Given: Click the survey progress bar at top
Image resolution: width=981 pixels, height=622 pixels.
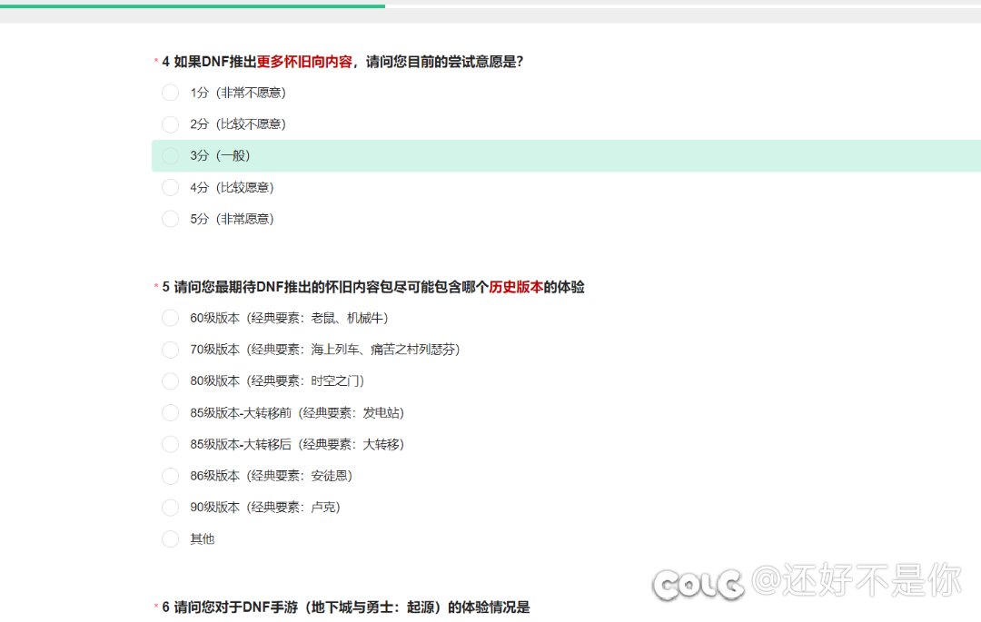Looking at the screenshot, I should pos(193,5).
